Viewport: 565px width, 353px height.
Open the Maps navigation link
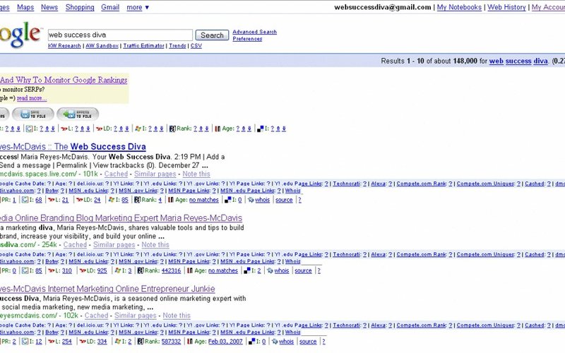(25, 7)
